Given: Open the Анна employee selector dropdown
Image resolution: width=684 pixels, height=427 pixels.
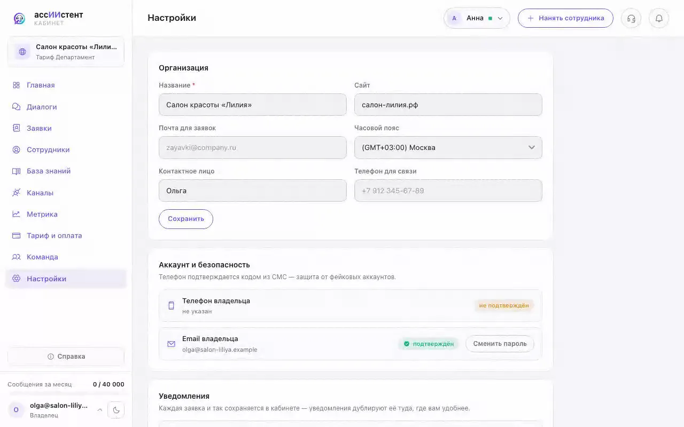Looking at the screenshot, I should [x=477, y=18].
